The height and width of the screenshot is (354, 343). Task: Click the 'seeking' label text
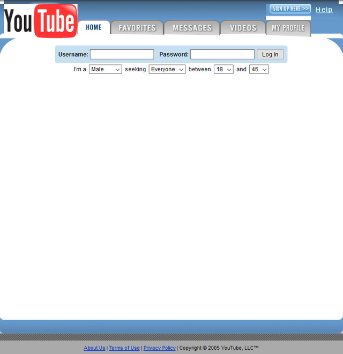[x=136, y=69]
